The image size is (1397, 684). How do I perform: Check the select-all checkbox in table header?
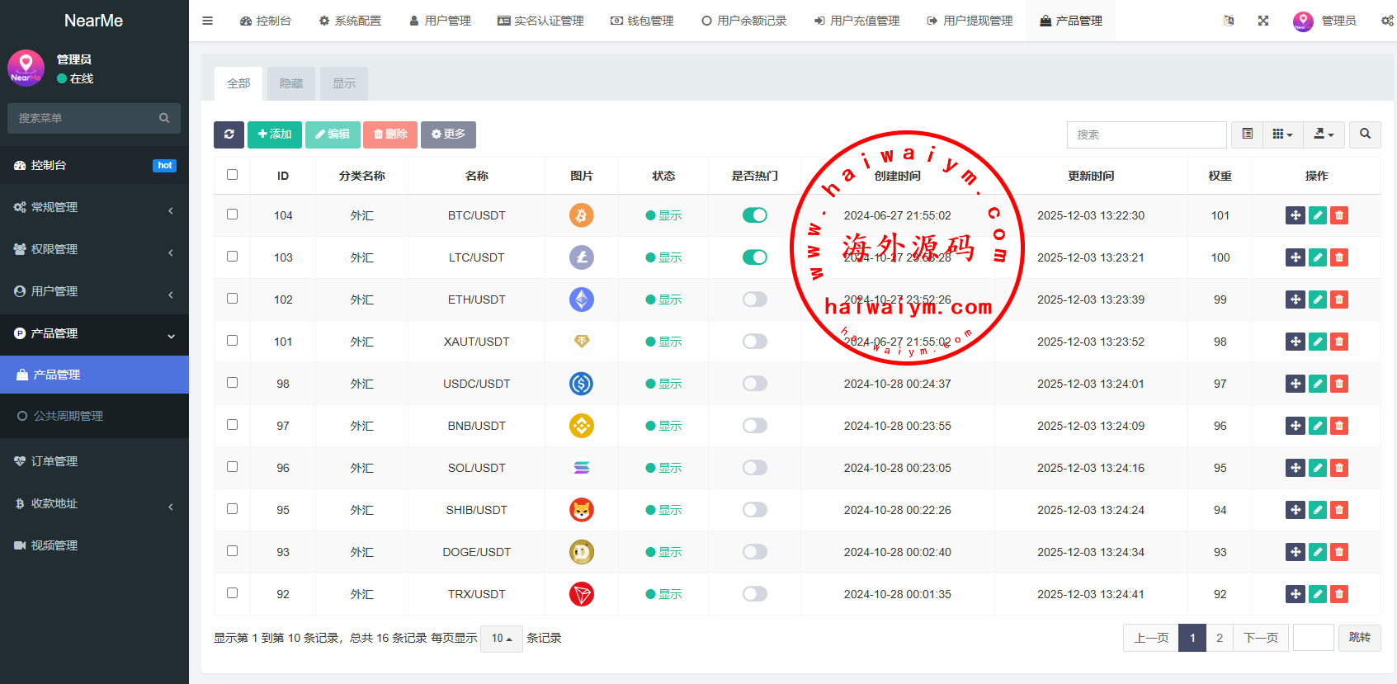(x=232, y=175)
